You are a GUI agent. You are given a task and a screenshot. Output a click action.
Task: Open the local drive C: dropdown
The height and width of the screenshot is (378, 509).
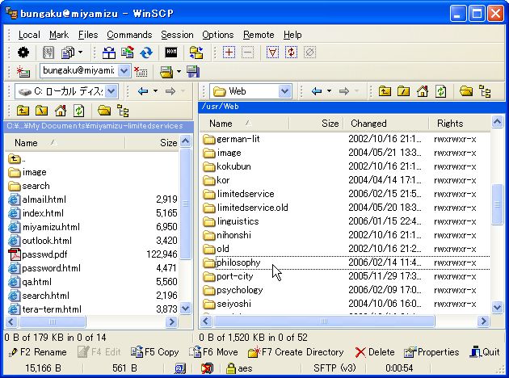pyautogui.click(x=111, y=91)
